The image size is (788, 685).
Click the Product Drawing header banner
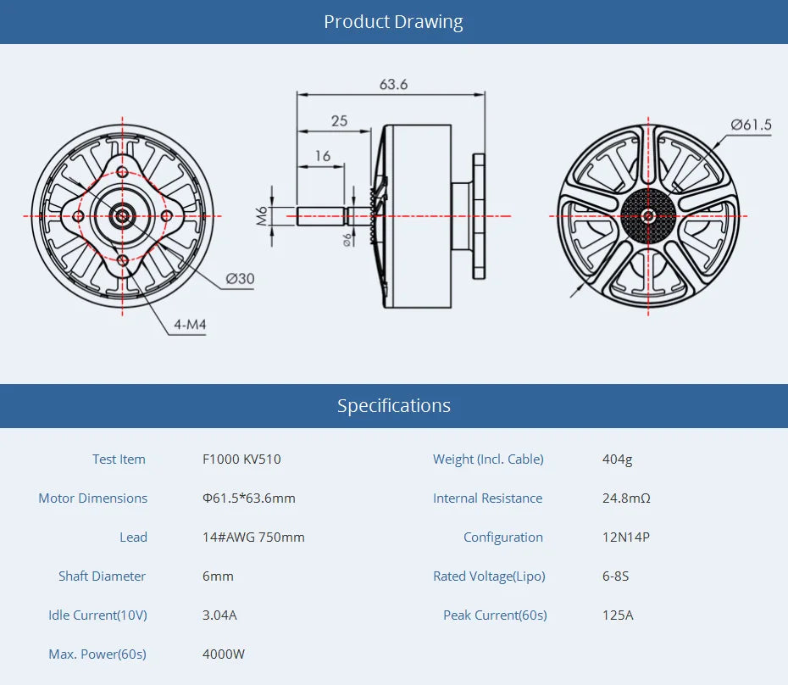click(393, 22)
